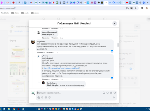Viewport: 150px width, 111px height.
Task: Switch to the YouTube tab
Action: 127,2
